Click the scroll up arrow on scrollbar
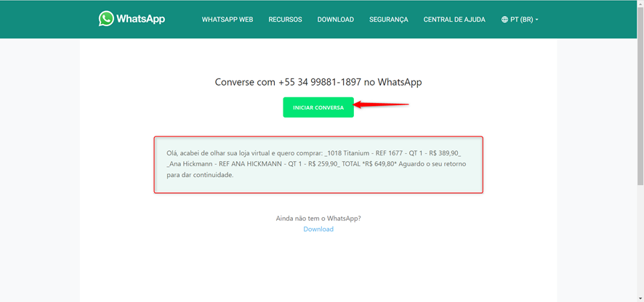The width and height of the screenshot is (644, 302). coord(640,4)
